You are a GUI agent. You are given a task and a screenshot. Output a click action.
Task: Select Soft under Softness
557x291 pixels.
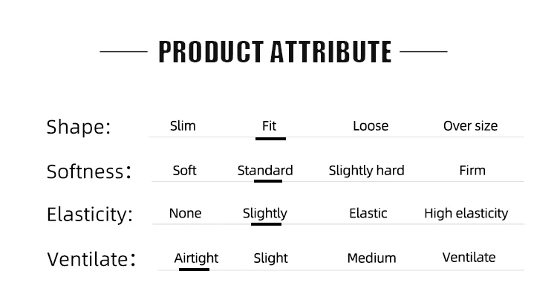[x=184, y=171]
